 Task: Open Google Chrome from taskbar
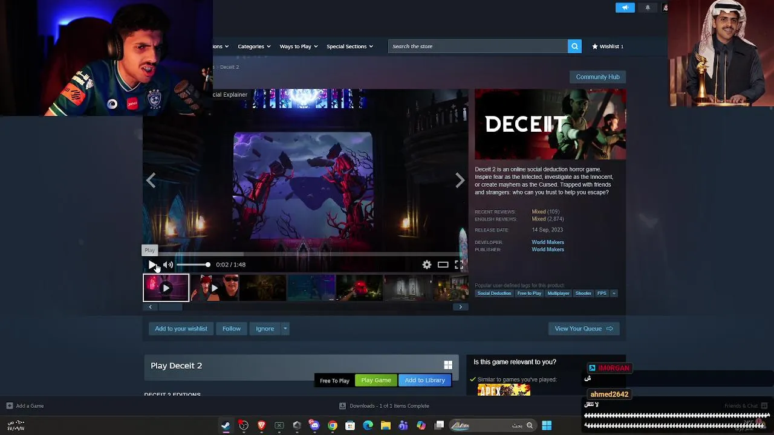click(333, 425)
